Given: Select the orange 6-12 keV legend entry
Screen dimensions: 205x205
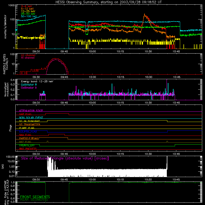Looking at the screenshot, I should click(27, 9).
